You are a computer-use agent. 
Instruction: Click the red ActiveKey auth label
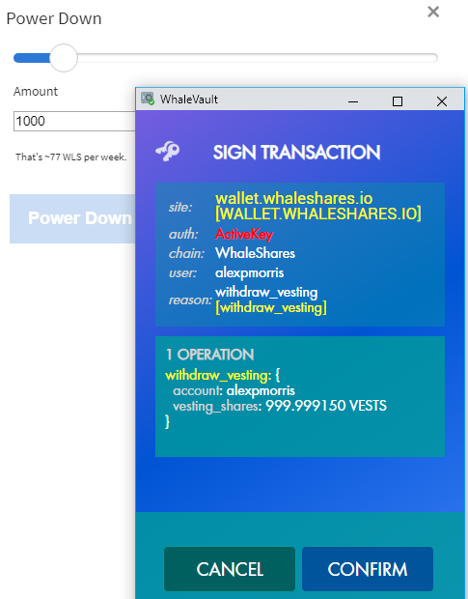[244, 234]
